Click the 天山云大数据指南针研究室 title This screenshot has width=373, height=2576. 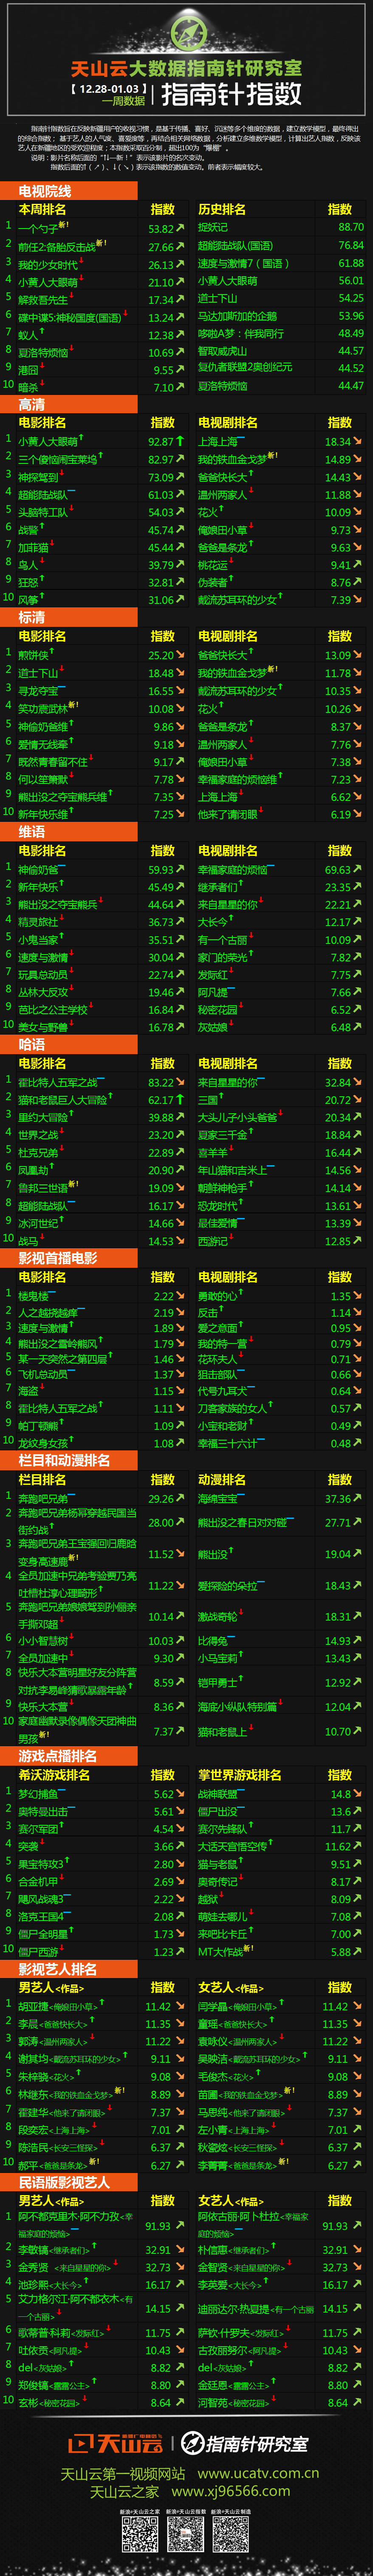pyautogui.click(x=186, y=68)
